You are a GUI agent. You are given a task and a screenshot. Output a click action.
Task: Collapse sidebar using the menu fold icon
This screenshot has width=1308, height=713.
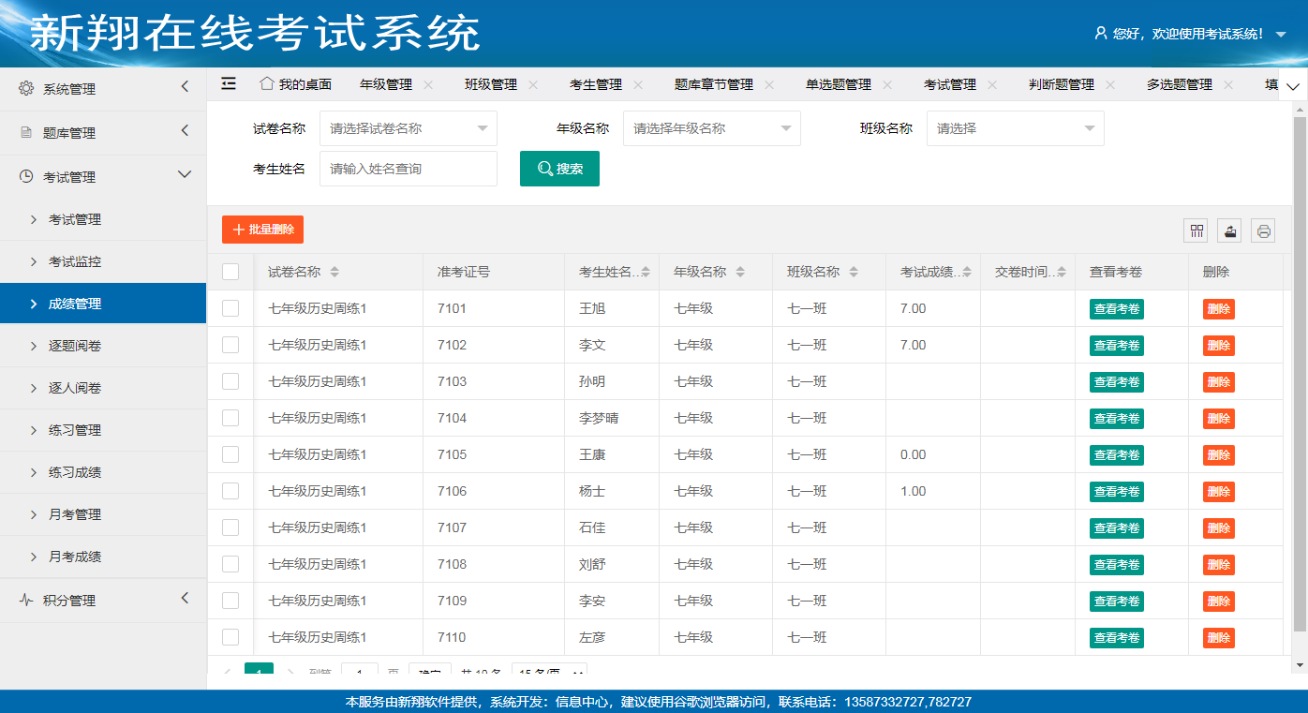pyautogui.click(x=229, y=83)
